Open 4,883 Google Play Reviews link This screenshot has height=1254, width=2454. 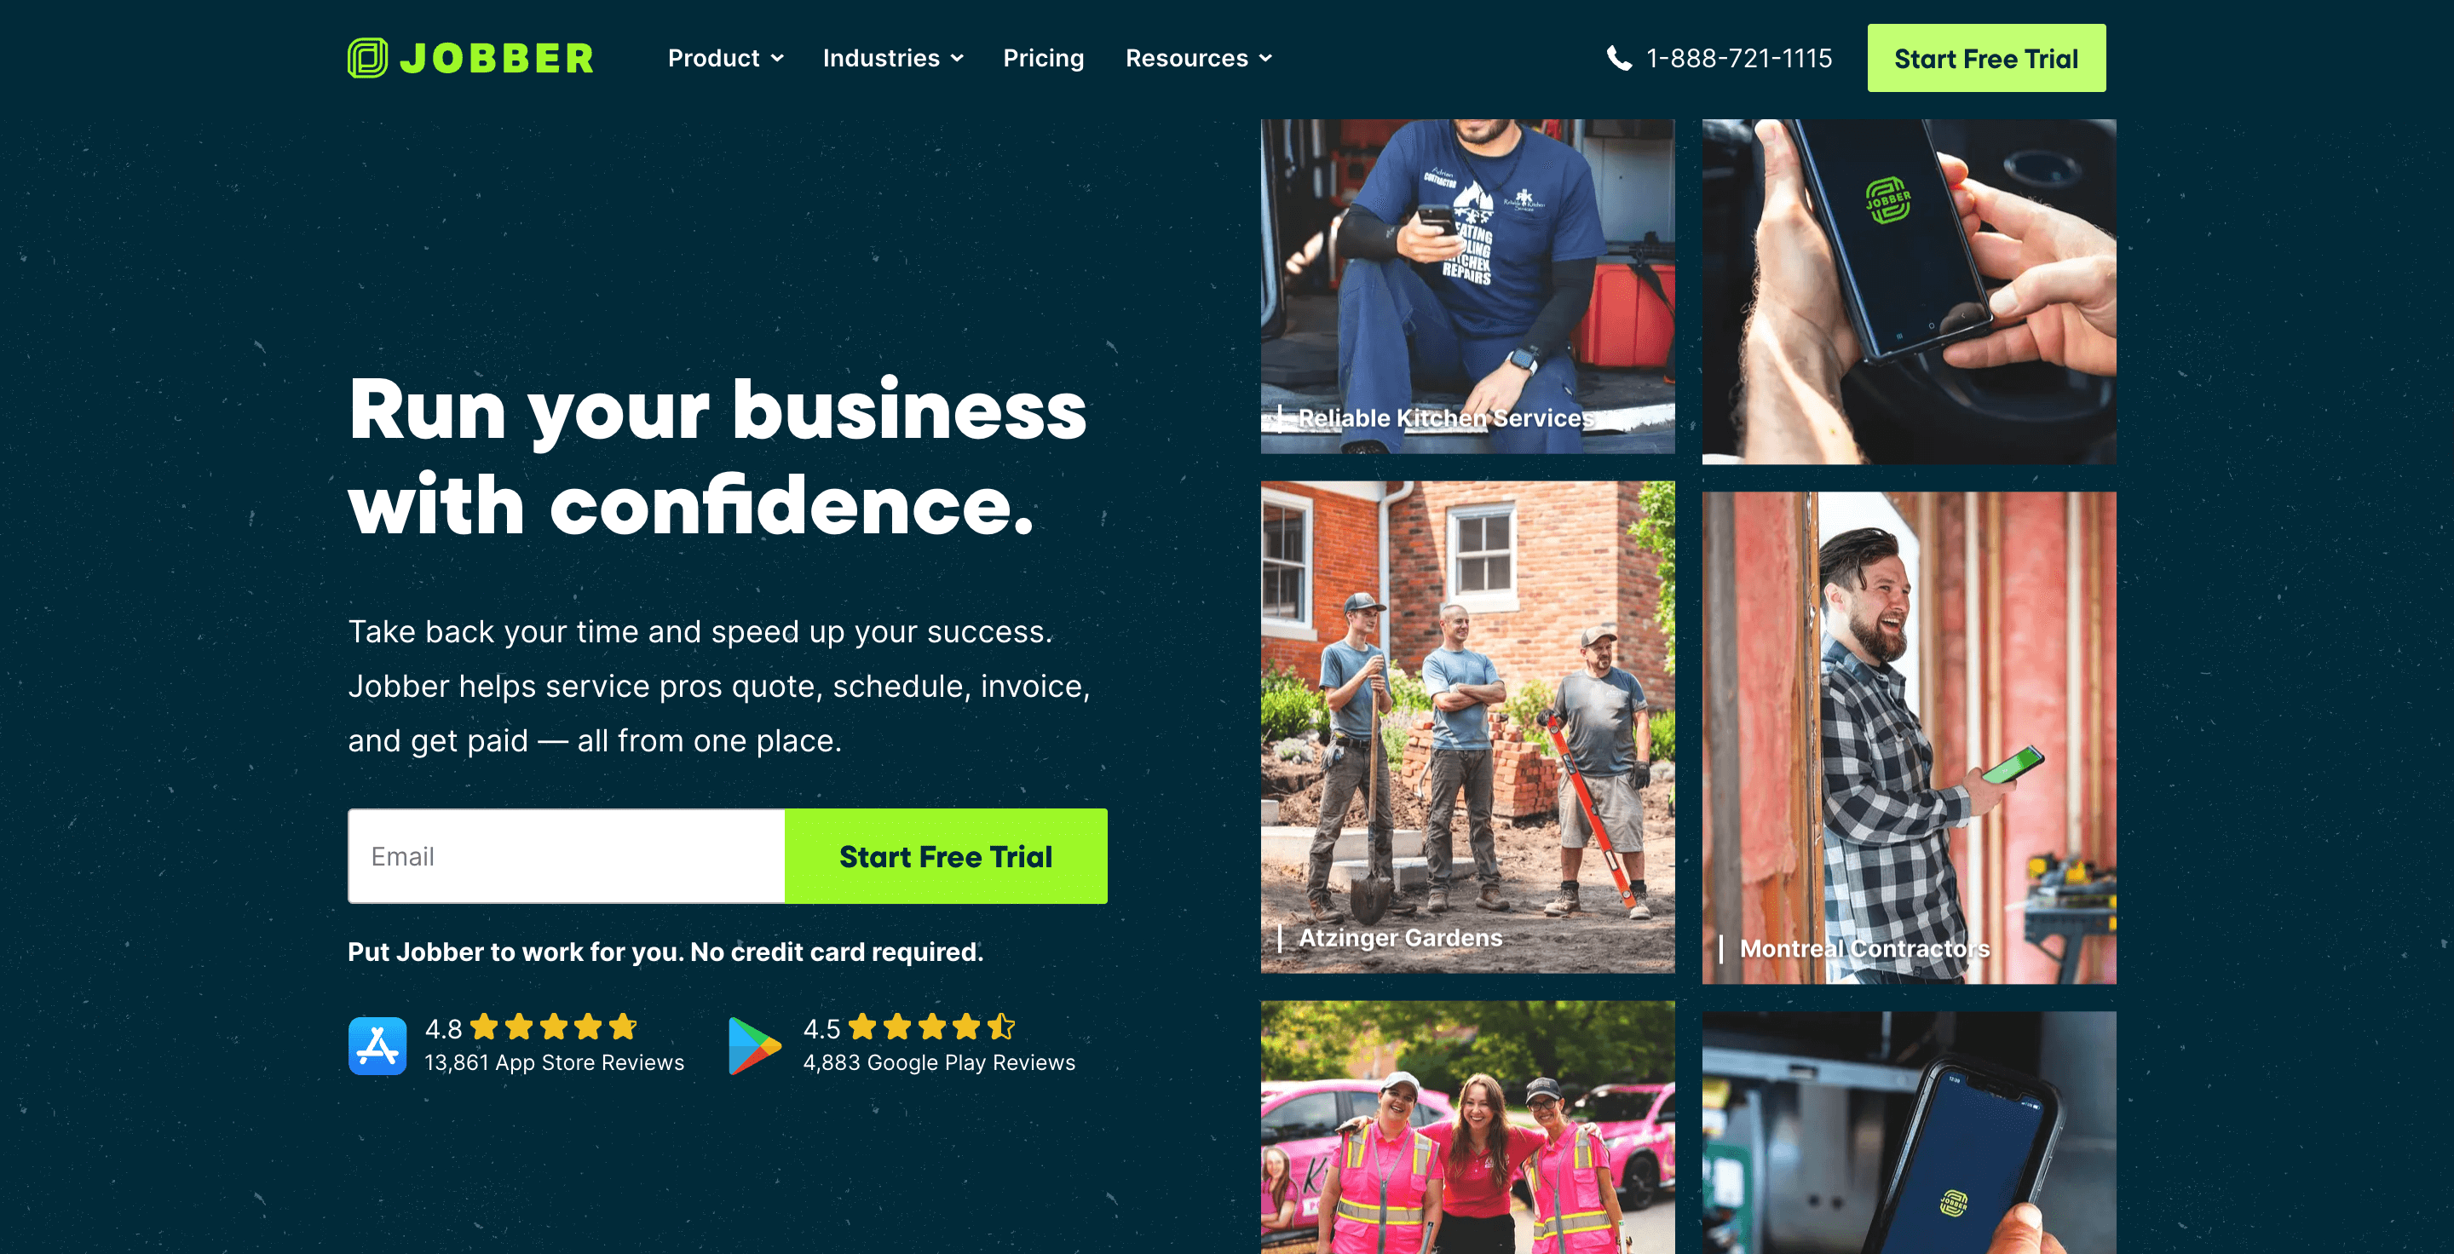click(938, 1062)
